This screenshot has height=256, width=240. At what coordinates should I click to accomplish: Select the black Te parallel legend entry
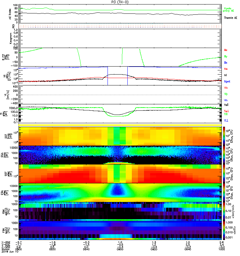(226, 105)
